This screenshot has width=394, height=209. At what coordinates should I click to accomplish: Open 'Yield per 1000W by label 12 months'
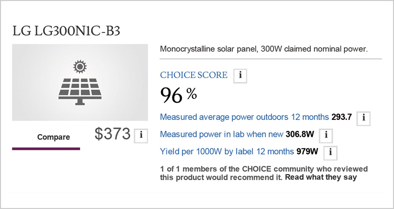tap(227, 152)
